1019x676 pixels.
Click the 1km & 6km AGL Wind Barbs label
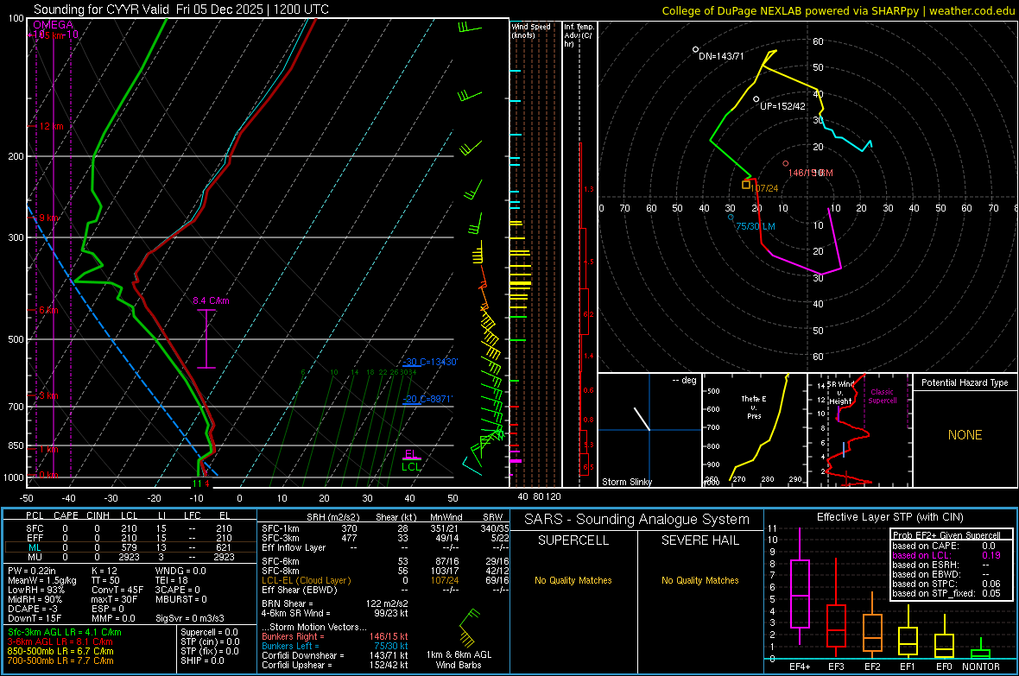pyautogui.click(x=459, y=660)
